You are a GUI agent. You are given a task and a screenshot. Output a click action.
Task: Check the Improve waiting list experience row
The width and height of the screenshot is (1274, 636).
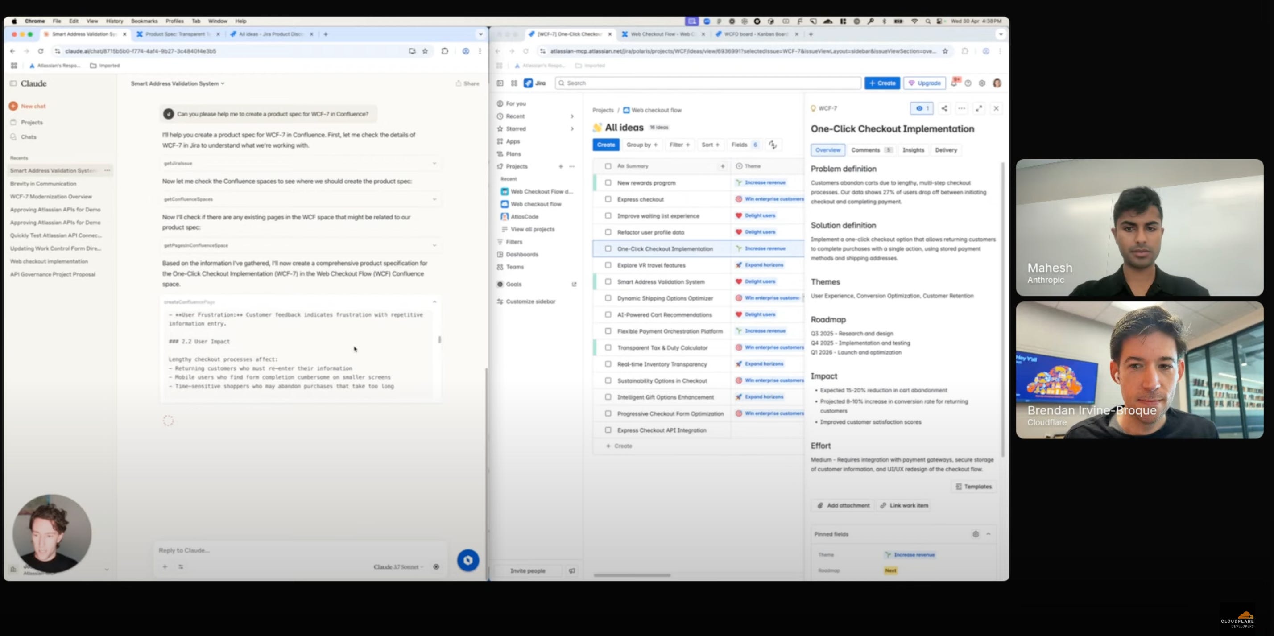tap(608, 215)
